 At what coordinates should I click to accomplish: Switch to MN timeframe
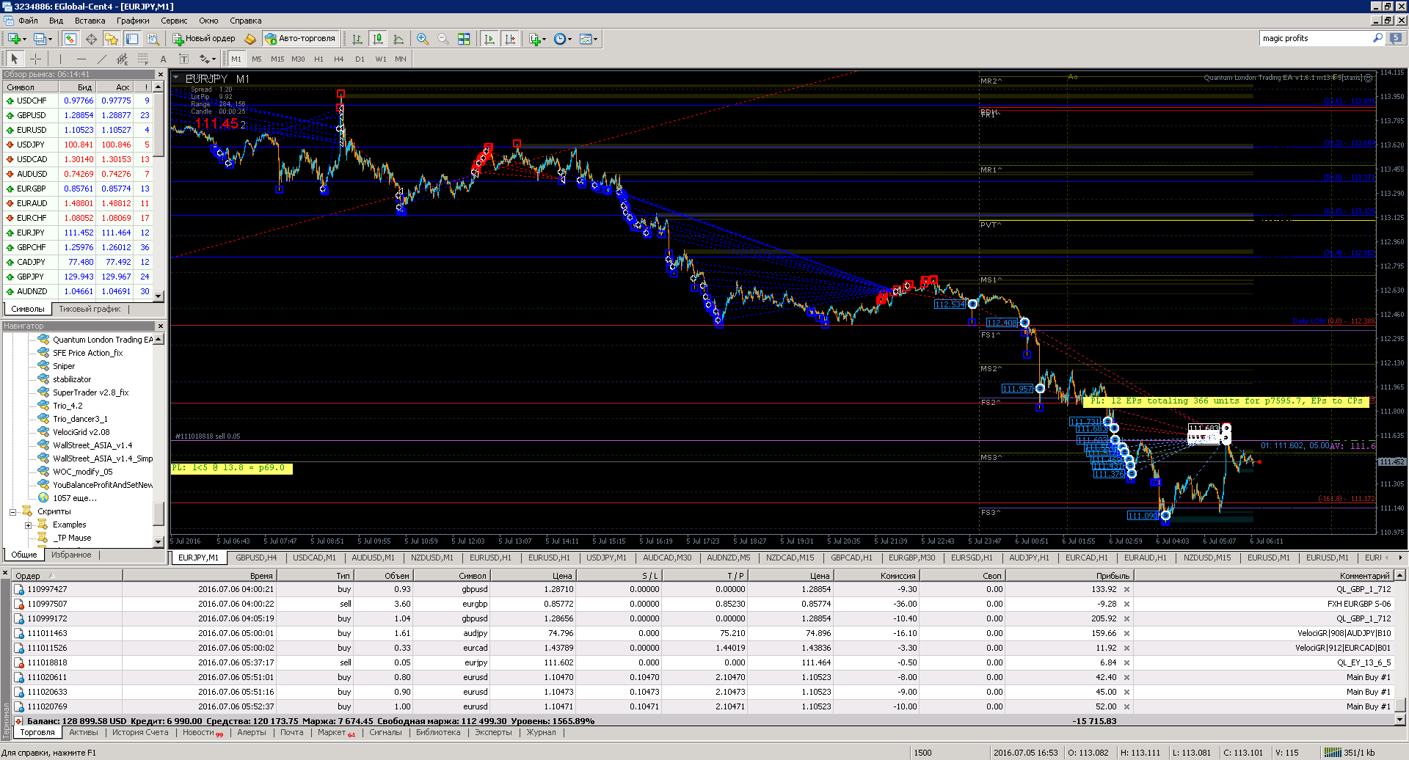(x=401, y=59)
